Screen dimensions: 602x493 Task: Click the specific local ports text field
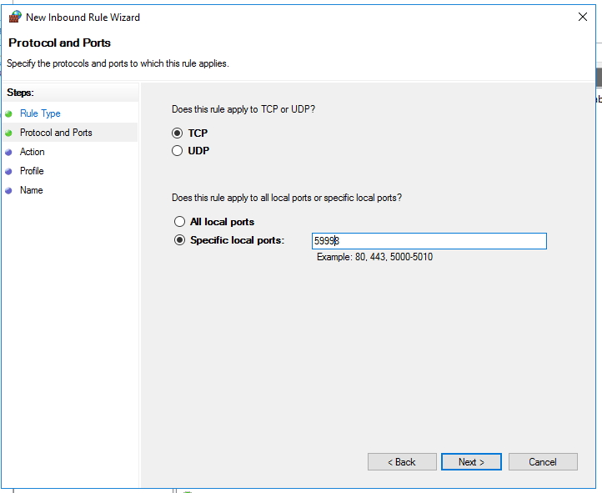click(429, 241)
